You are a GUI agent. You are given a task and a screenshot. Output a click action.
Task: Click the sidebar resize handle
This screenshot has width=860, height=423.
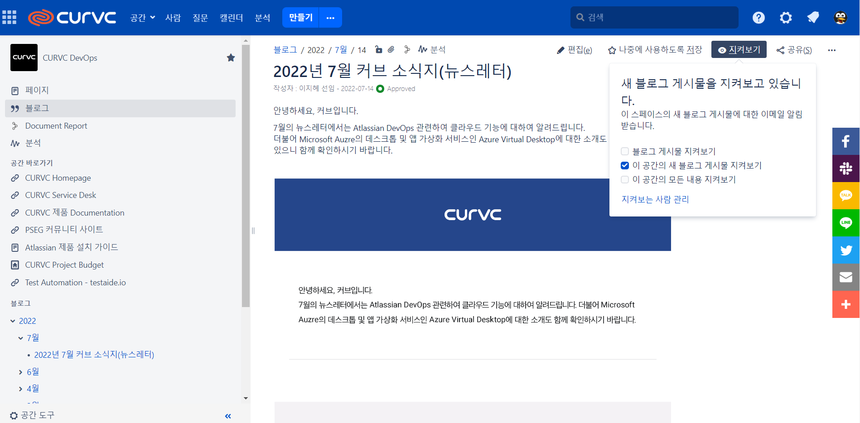tap(253, 231)
